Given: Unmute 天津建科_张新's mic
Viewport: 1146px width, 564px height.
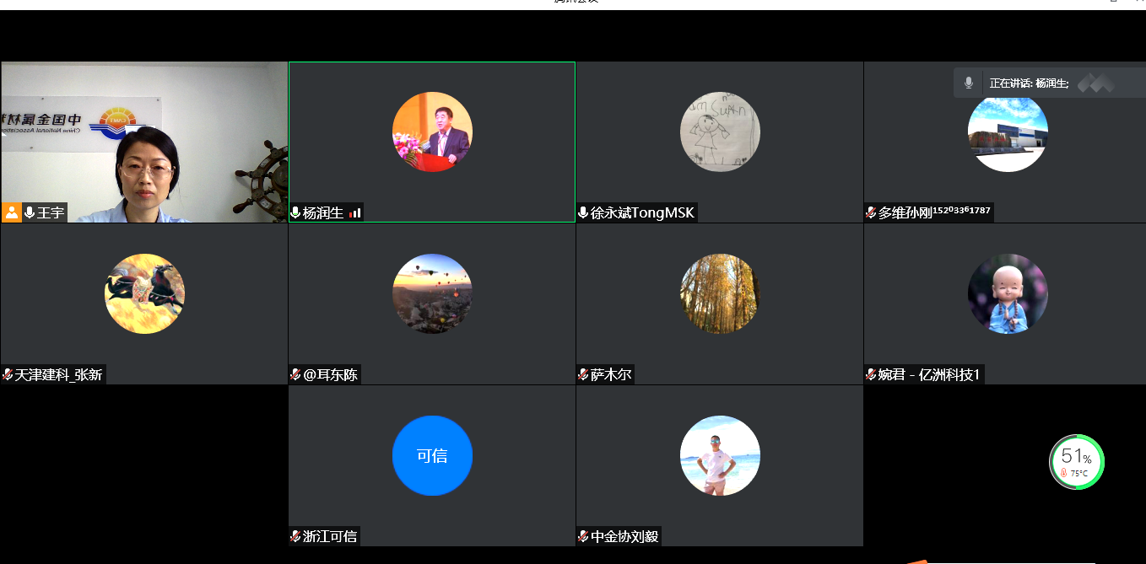Looking at the screenshot, I should point(8,374).
